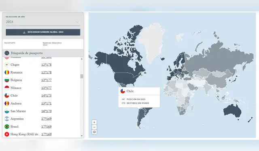Image resolution: width=259 pixels, height=151 pixels.
Task: Select Chipre in the passport list
Action: pos(15,65)
